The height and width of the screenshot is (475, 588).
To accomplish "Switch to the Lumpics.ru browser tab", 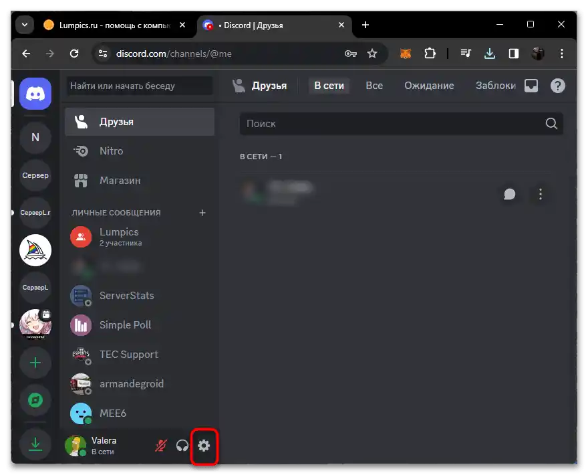I will point(114,25).
